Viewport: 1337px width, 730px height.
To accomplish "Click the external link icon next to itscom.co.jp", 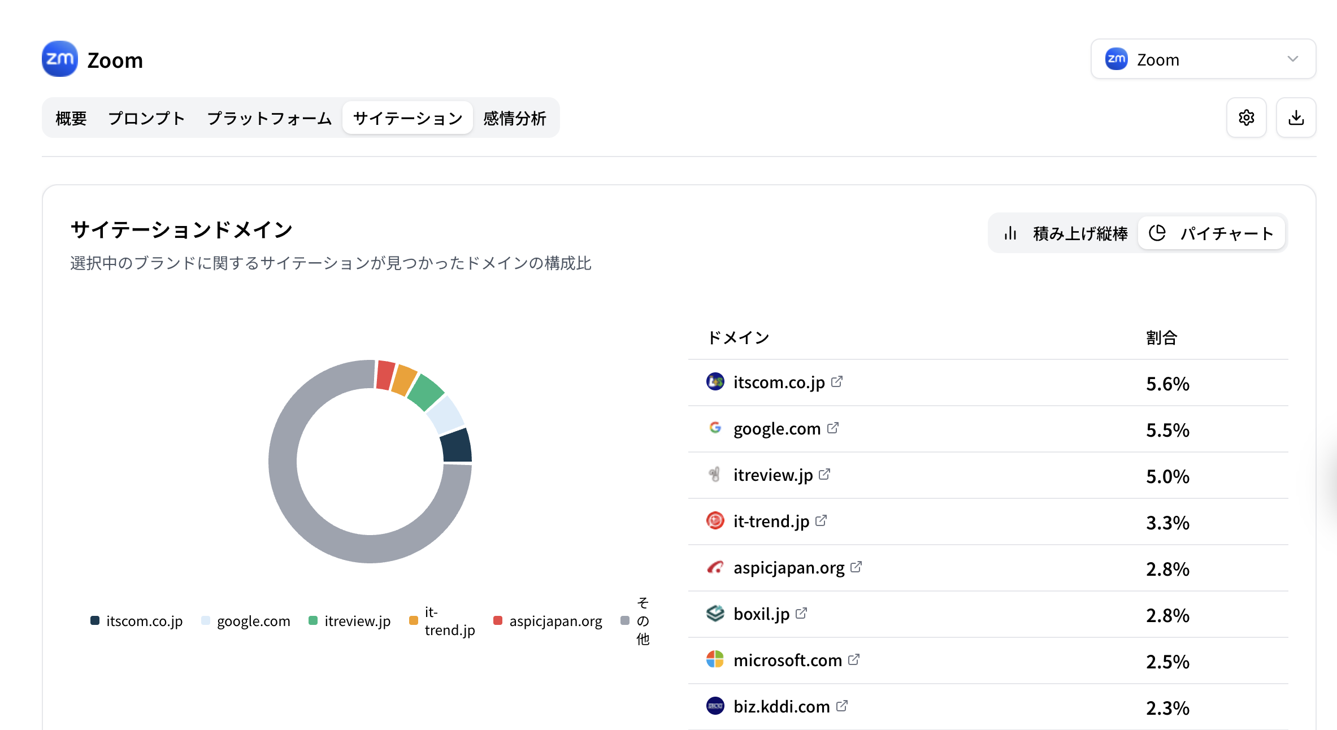I will point(837,381).
